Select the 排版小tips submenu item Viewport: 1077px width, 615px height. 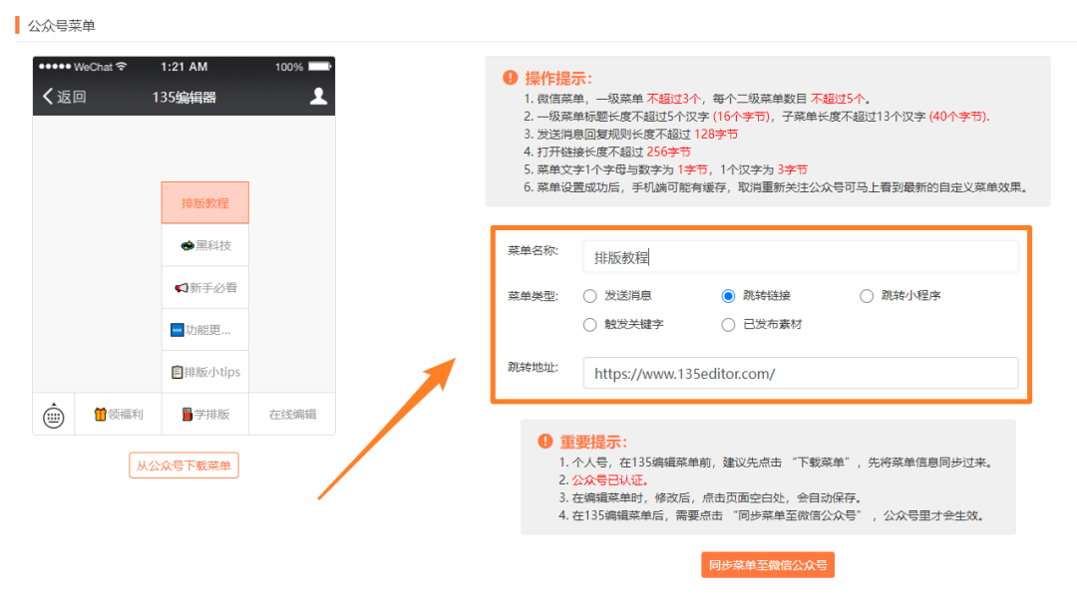tap(204, 372)
